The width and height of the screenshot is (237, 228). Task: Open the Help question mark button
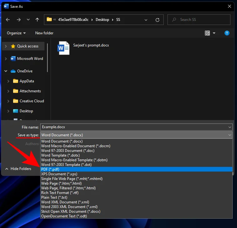(227, 33)
